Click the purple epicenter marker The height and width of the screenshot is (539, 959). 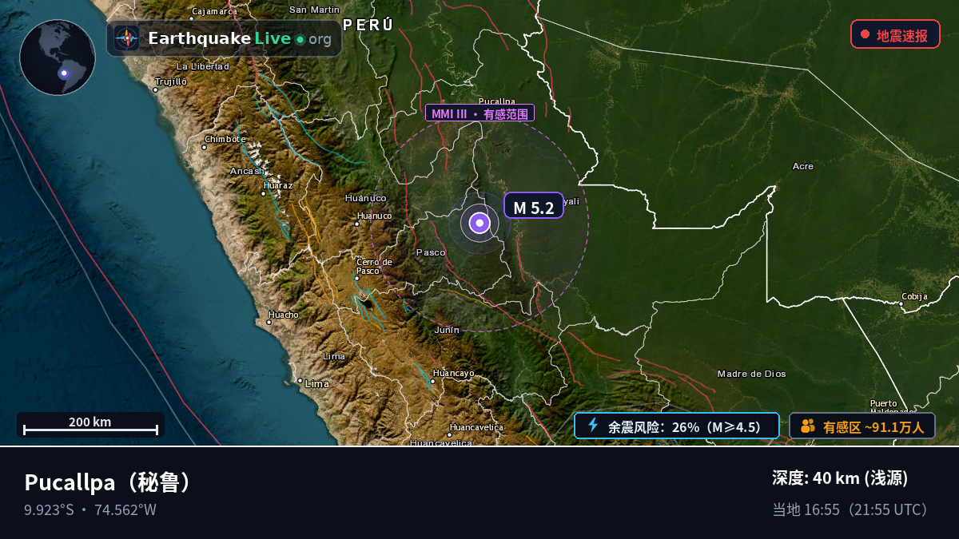tap(479, 224)
